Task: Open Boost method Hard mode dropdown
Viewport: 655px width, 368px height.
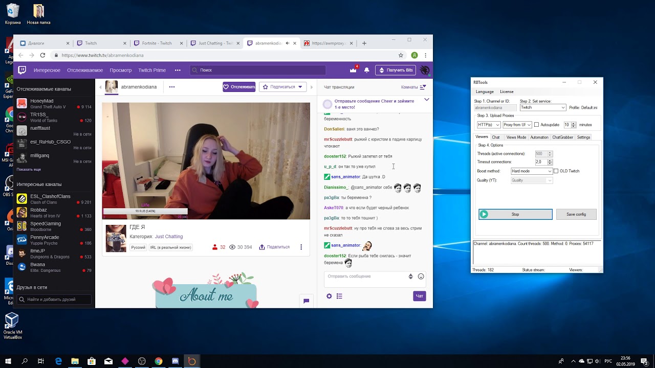Action: (532, 171)
